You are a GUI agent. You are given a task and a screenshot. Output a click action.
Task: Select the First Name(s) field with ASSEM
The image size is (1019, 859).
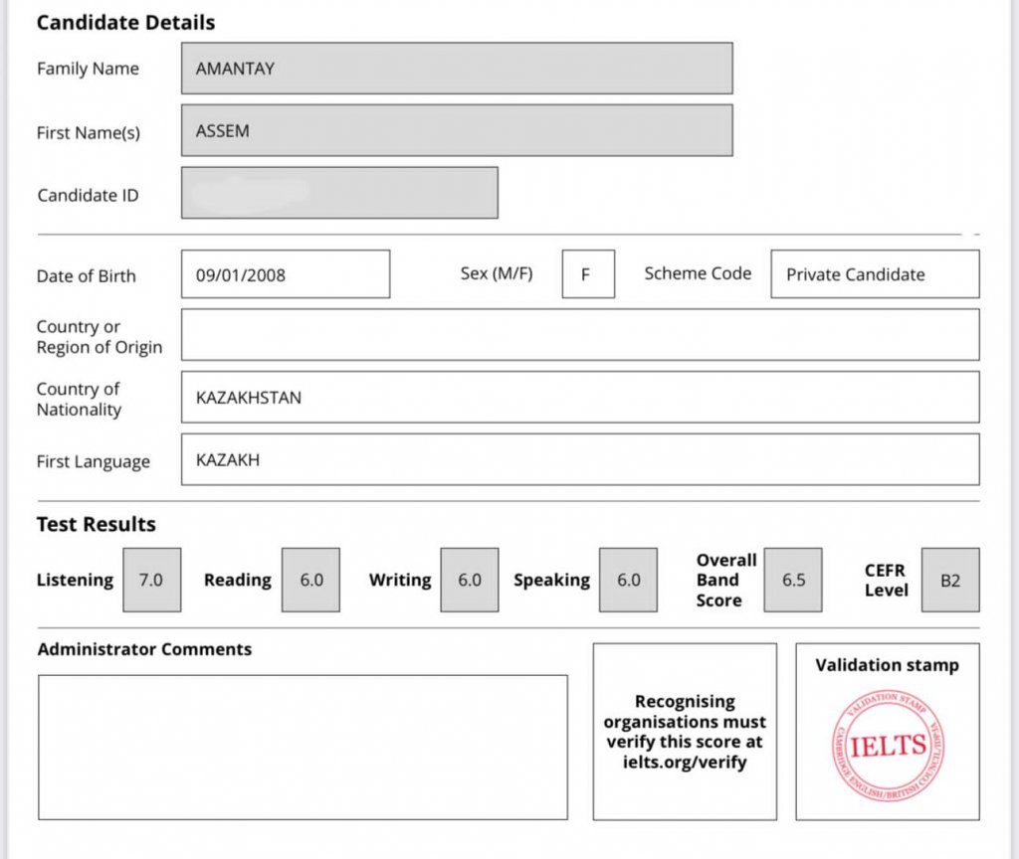457,130
